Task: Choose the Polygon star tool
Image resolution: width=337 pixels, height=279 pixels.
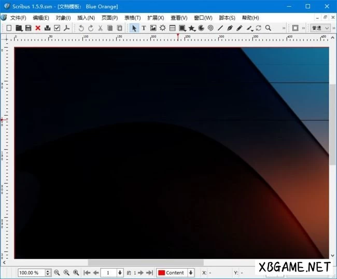Action: point(192,28)
